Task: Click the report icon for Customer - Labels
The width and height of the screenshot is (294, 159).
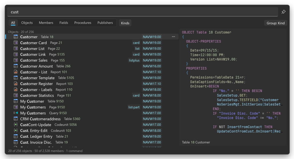Action: click(16, 90)
